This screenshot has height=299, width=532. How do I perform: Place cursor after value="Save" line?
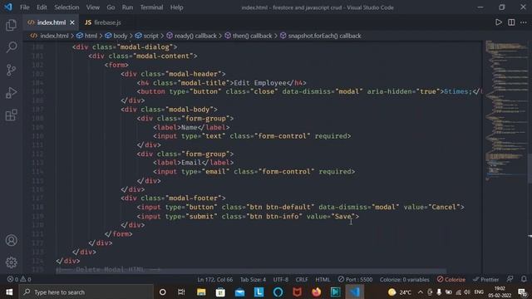(359, 216)
